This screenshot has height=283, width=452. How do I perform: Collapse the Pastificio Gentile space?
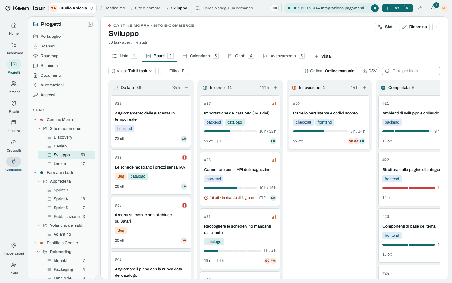click(x=35, y=243)
